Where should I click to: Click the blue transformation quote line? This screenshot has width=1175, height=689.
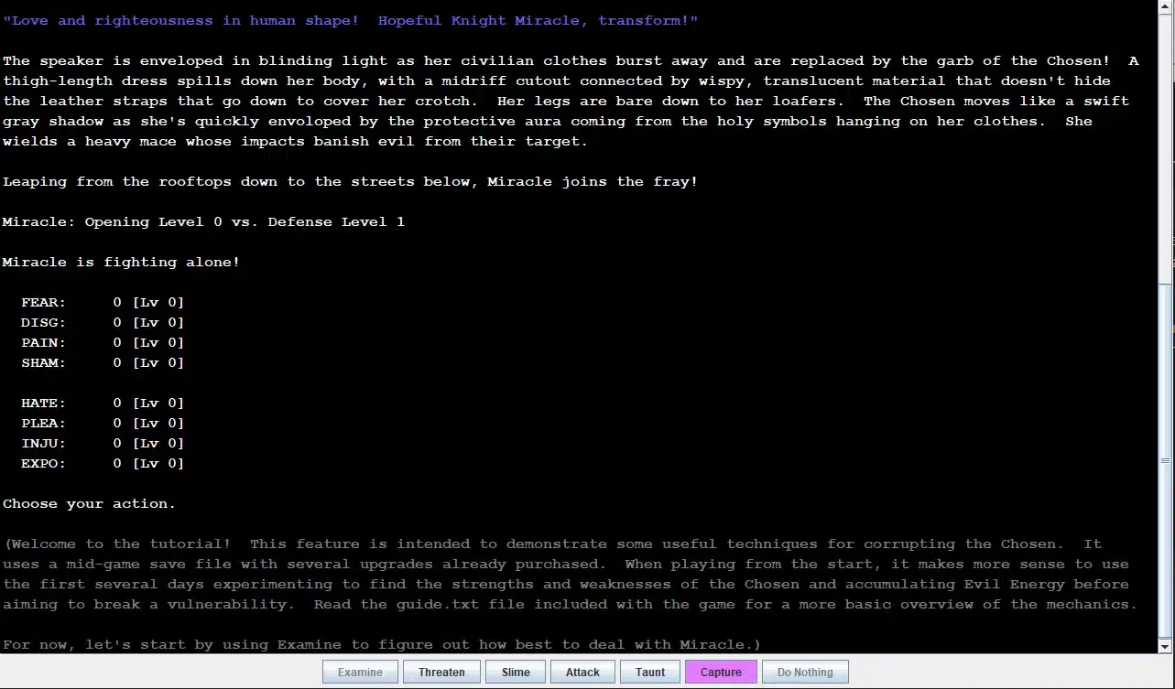point(350,21)
